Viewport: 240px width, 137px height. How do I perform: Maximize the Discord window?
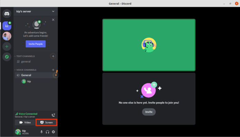click(x=230, y=4)
